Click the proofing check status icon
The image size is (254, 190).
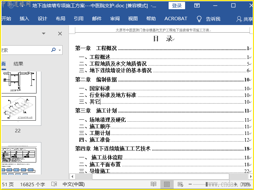54,184
